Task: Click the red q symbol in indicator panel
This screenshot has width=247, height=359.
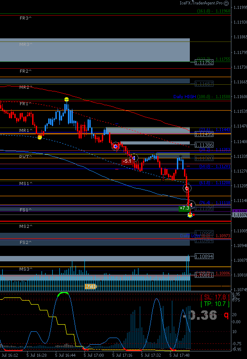Action: [x=226, y=315]
